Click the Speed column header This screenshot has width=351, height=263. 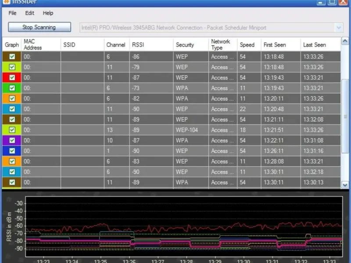pos(248,45)
